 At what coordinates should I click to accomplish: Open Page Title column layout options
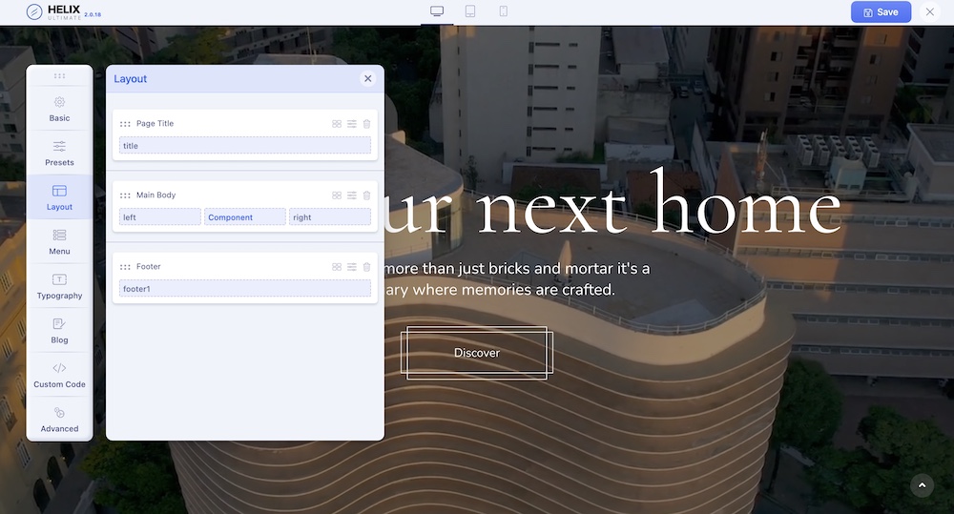(337, 124)
